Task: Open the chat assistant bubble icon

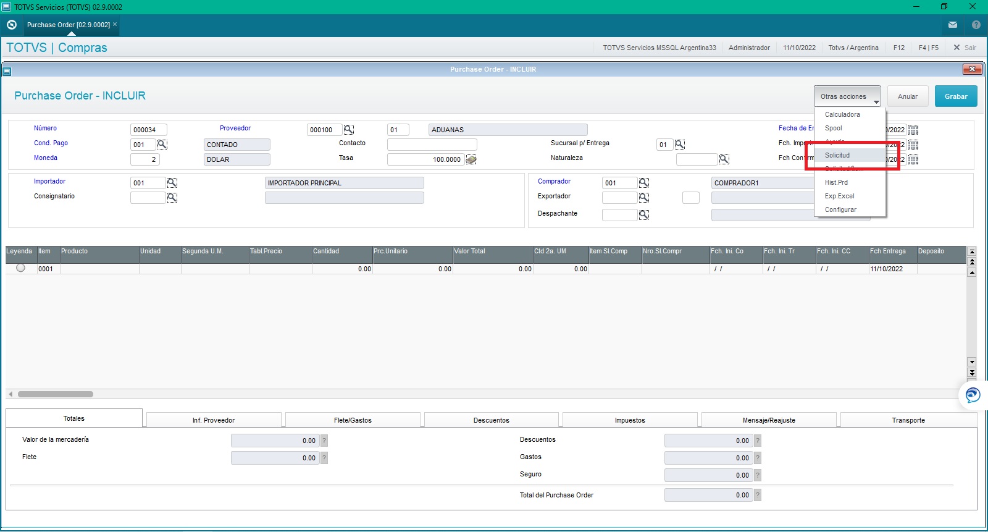Action: point(973,395)
